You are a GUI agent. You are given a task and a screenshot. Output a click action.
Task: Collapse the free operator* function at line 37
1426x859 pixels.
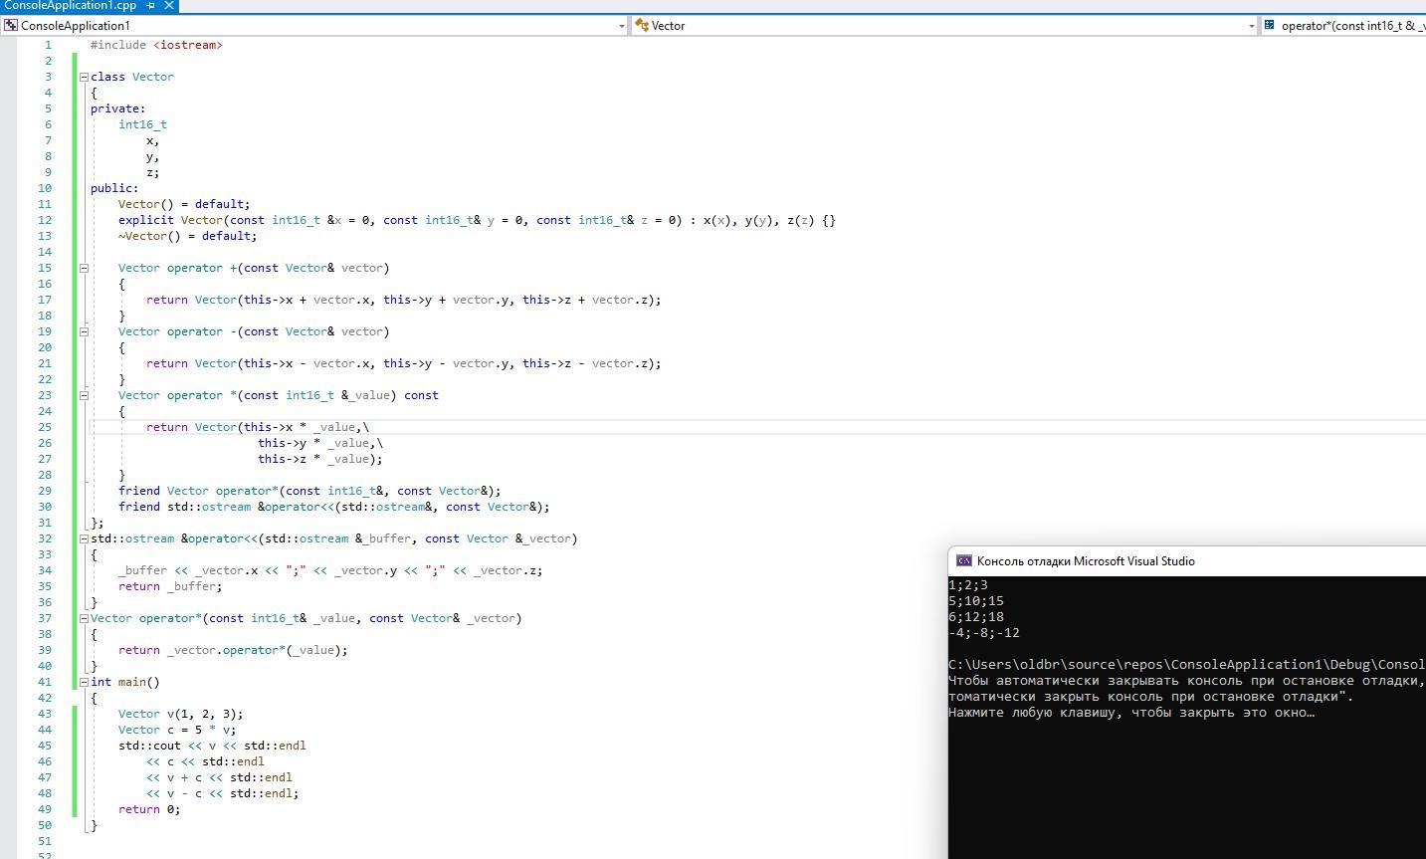(x=84, y=618)
